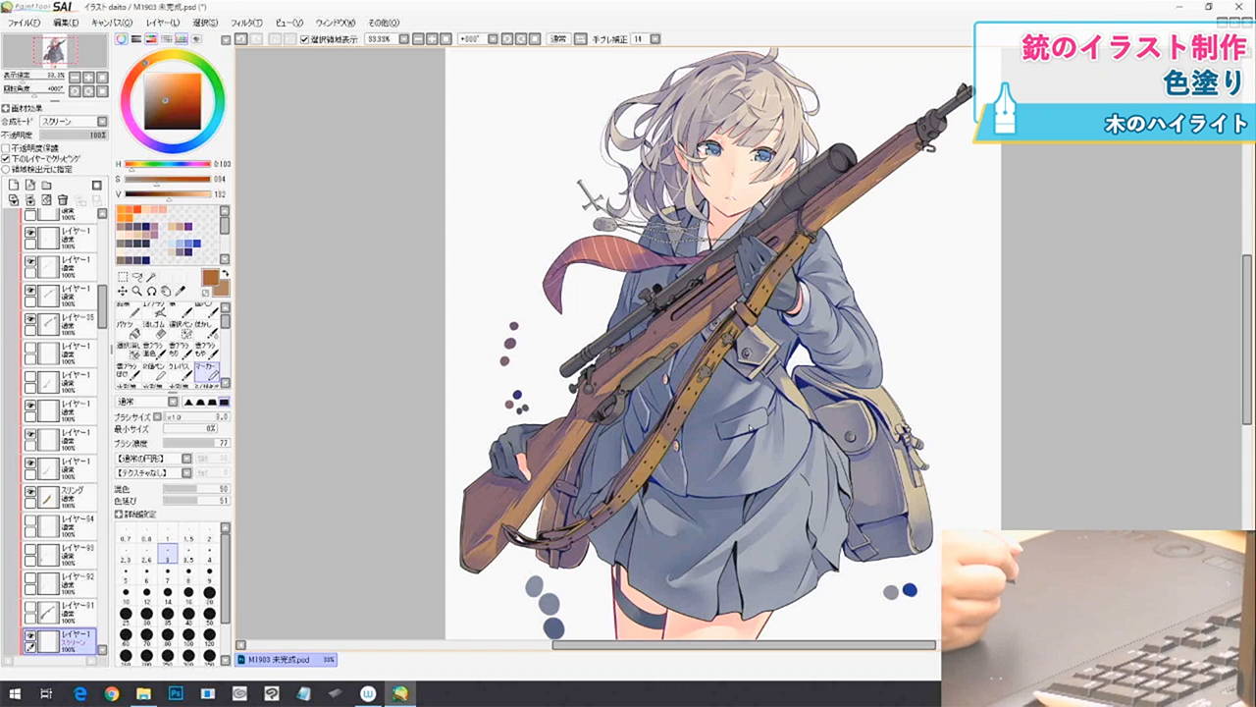Open the フィルタ menu

pyautogui.click(x=245, y=22)
